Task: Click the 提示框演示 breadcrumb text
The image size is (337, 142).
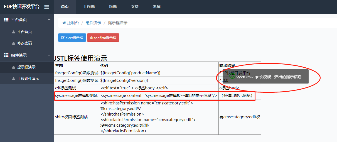Action: coord(118,23)
